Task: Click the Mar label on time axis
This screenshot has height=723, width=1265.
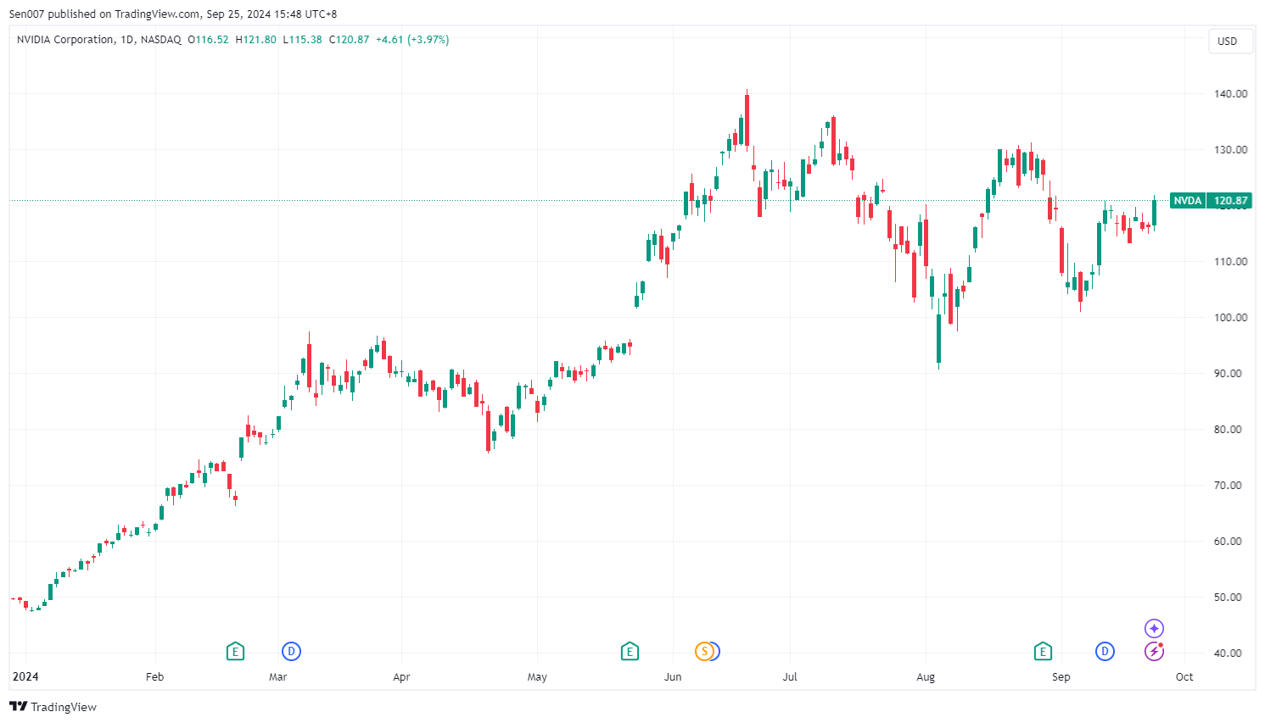Action: [277, 676]
